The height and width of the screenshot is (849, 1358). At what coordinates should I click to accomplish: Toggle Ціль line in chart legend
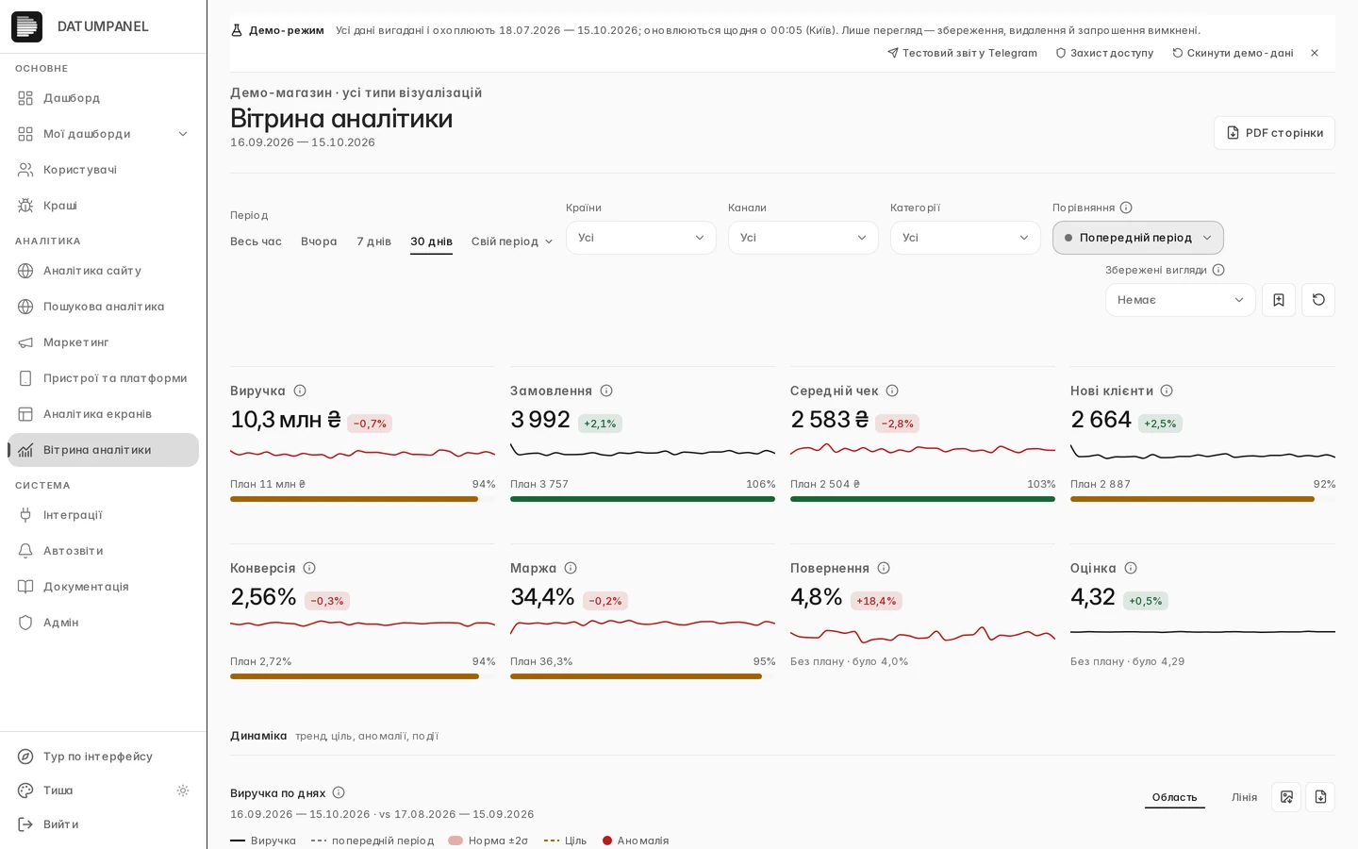tap(565, 841)
